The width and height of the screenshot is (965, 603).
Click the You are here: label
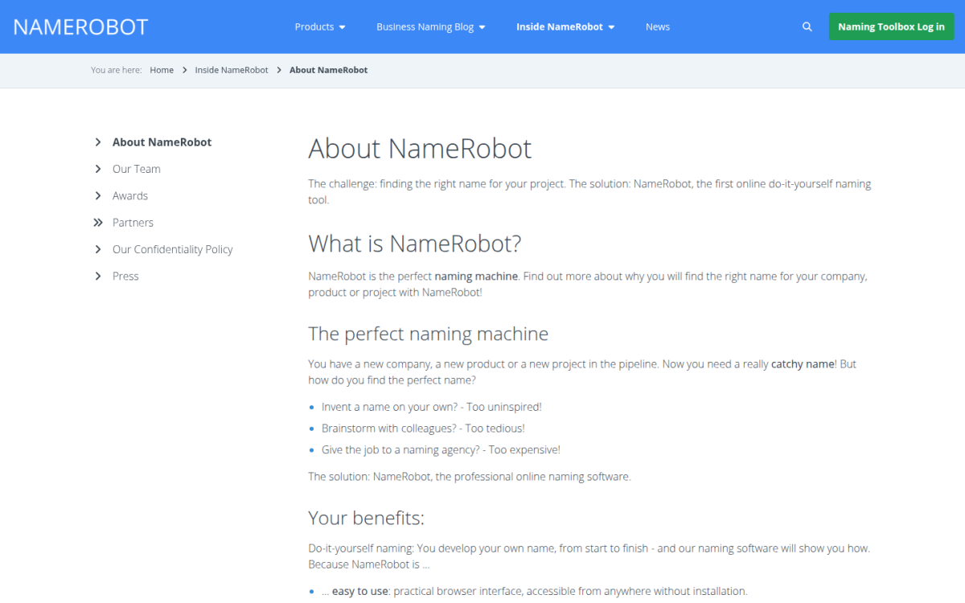click(x=116, y=70)
